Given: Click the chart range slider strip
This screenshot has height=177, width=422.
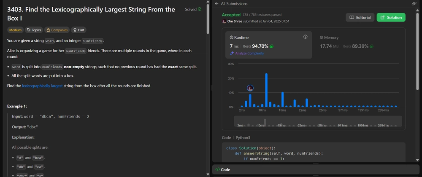Looking at the screenshot, I should 318,121.
